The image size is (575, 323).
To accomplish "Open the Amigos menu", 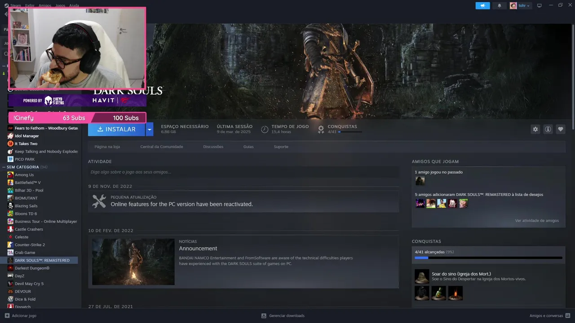I will [45, 6].
